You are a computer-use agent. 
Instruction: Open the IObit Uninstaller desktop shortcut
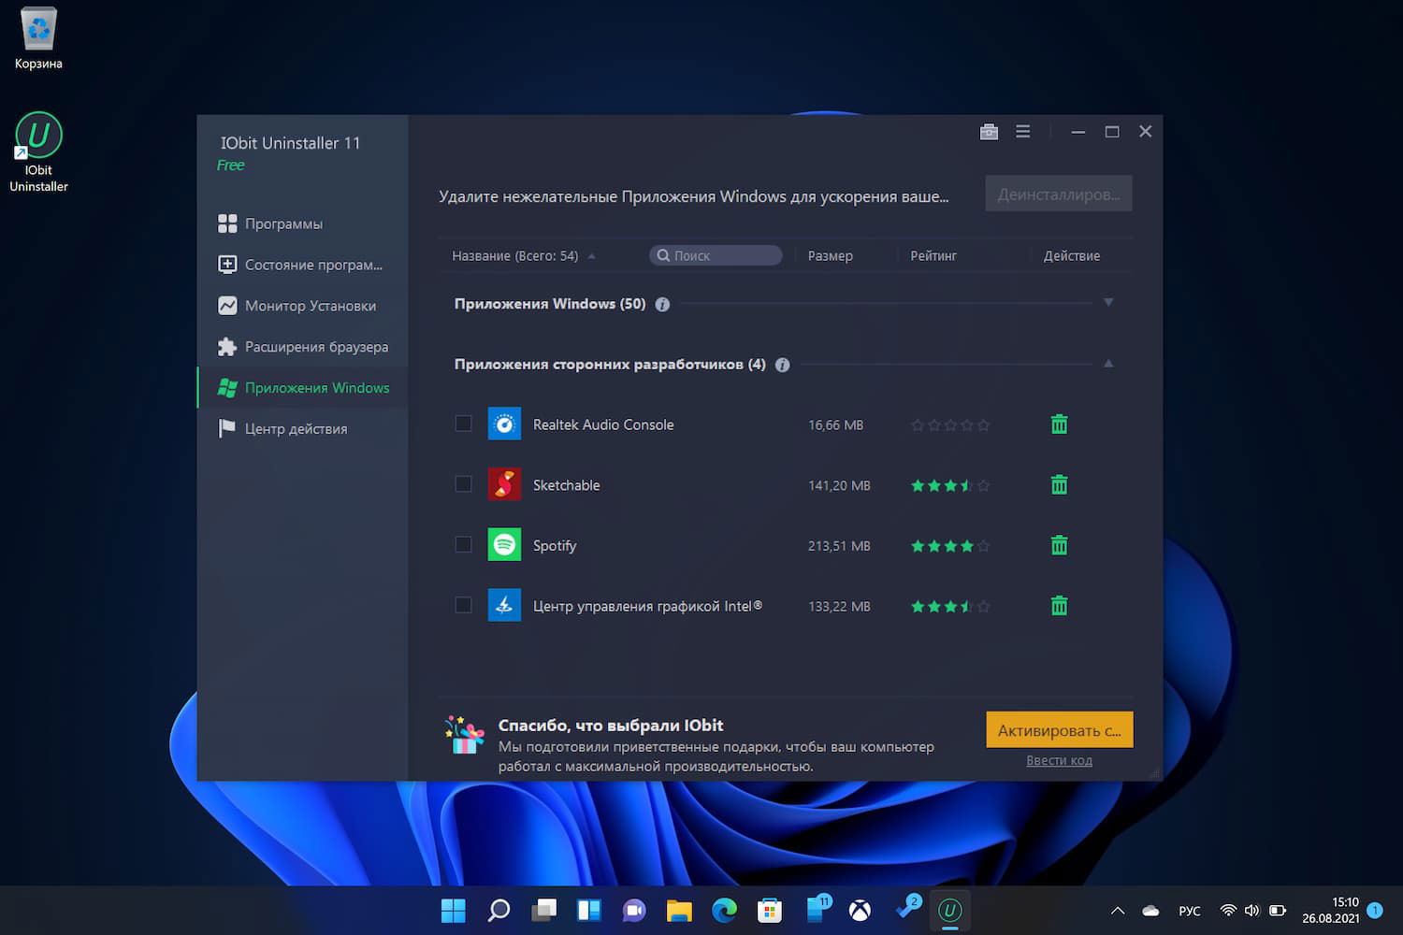point(38,152)
